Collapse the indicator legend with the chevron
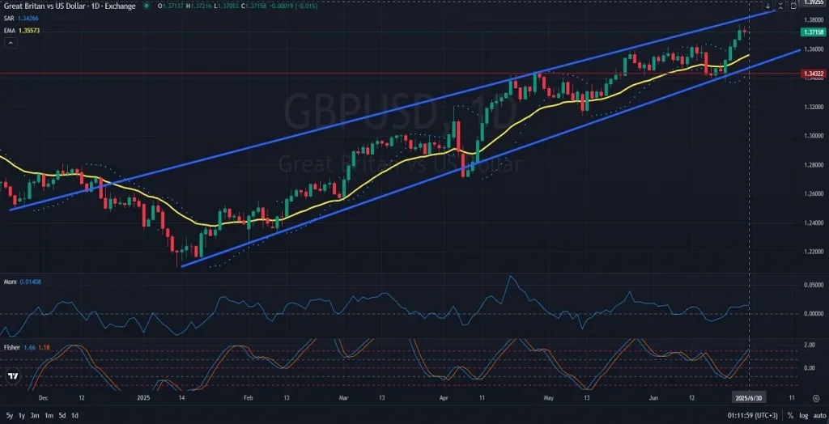Image resolution: width=829 pixels, height=424 pixels. pyautogui.click(x=10, y=42)
